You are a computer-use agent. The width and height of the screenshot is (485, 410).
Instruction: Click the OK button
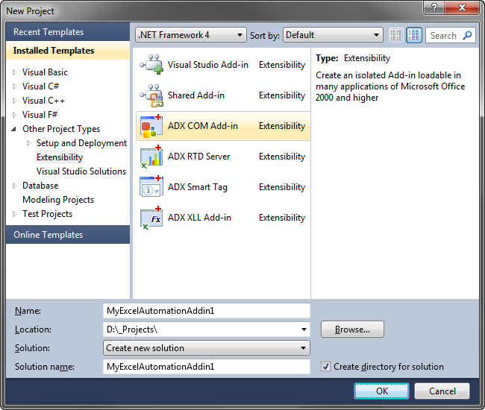pos(382,391)
